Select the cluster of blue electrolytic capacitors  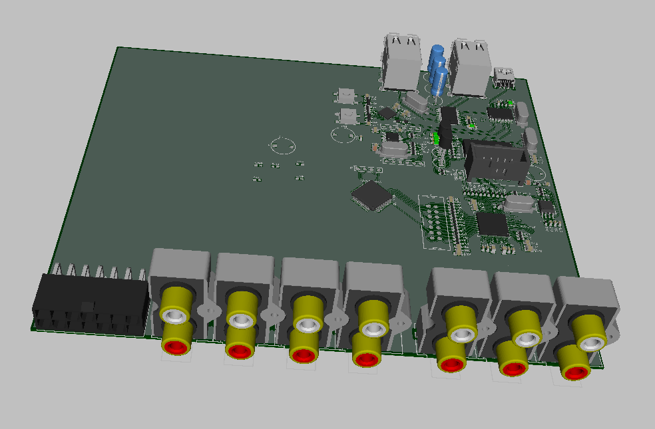pos(437,71)
